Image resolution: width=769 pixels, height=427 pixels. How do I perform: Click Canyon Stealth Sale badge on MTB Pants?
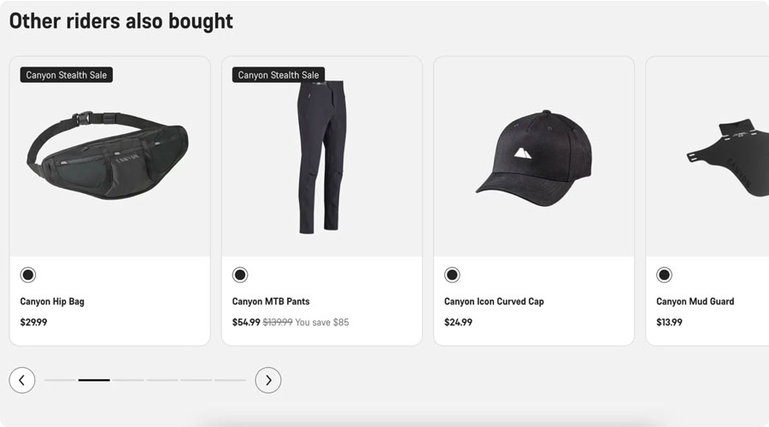point(279,75)
